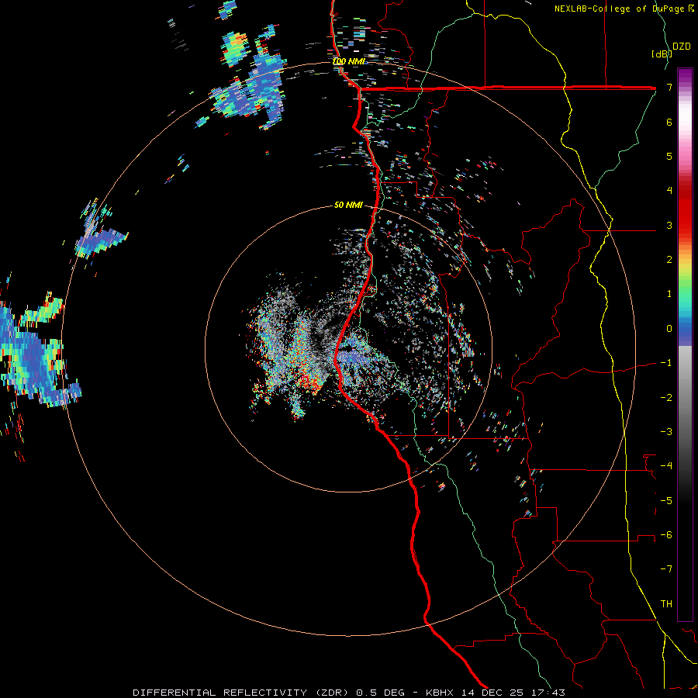This screenshot has height=698, width=698.
Task: Click the vertical ZDR color scale bar
Action: tap(685, 344)
